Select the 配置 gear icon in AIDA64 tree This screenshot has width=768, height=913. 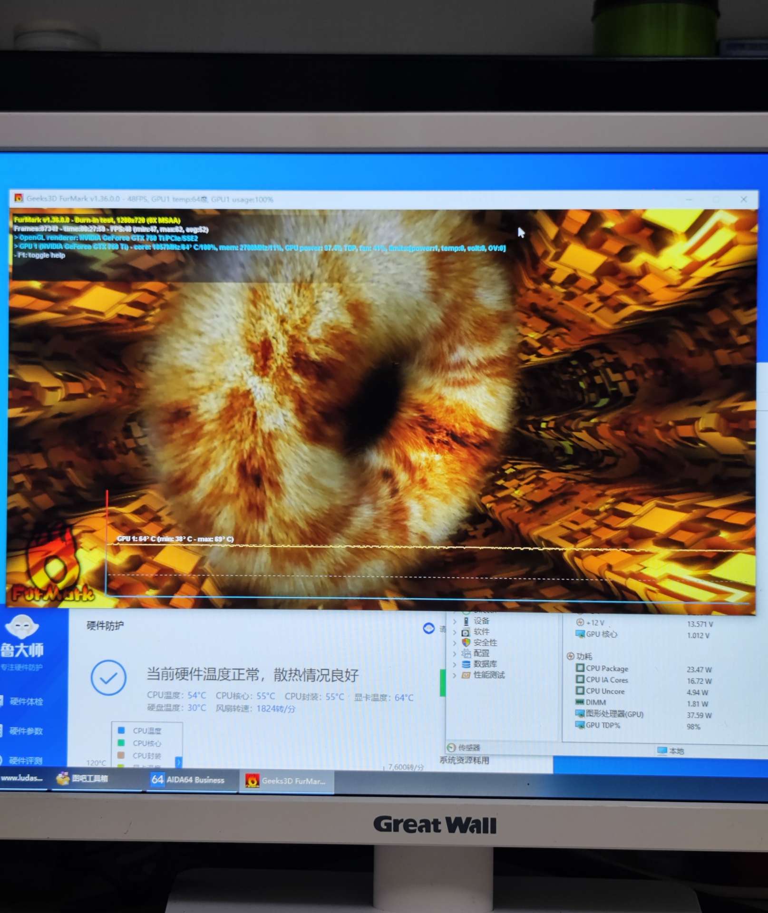tap(466, 653)
